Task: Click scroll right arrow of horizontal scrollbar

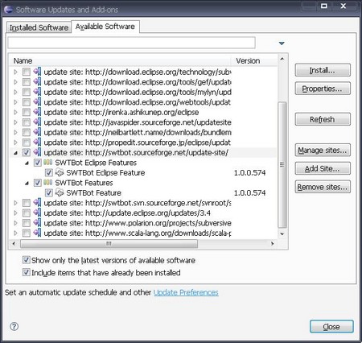Action: [x=273, y=243]
